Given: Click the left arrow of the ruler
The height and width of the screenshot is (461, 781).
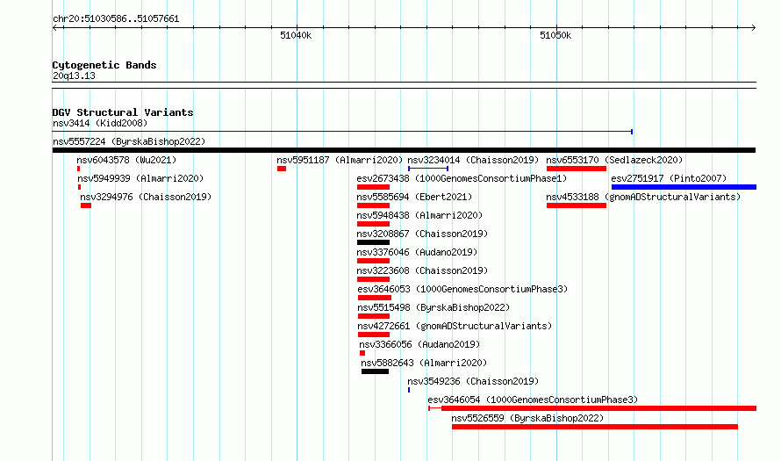Looking at the screenshot, I should coord(54,27).
